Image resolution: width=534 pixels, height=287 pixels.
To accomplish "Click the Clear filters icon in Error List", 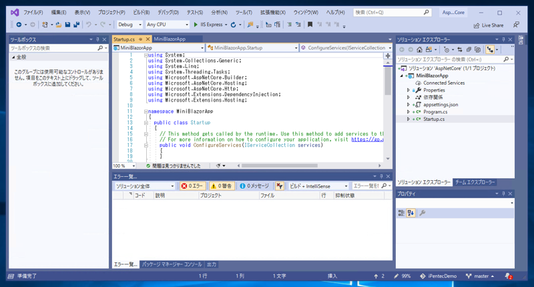I will click(x=280, y=186).
